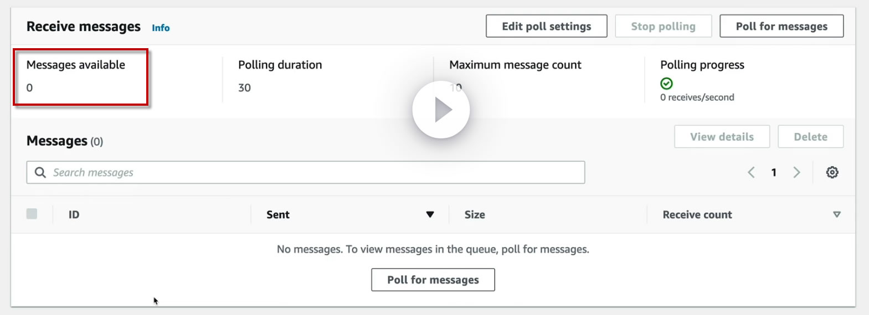Click the search magnifier icon
The height and width of the screenshot is (315, 869).
[40, 172]
